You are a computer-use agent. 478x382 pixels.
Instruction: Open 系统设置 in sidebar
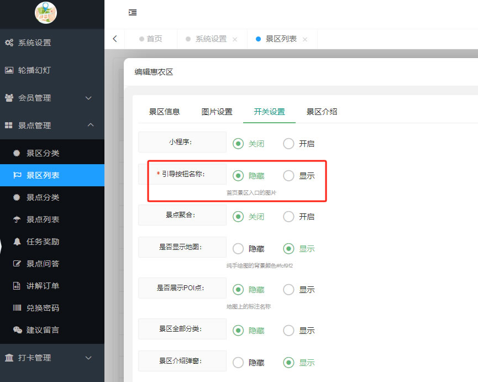coord(52,43)
